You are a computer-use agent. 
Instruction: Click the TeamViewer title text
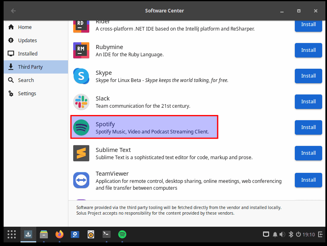coord(112,174)
